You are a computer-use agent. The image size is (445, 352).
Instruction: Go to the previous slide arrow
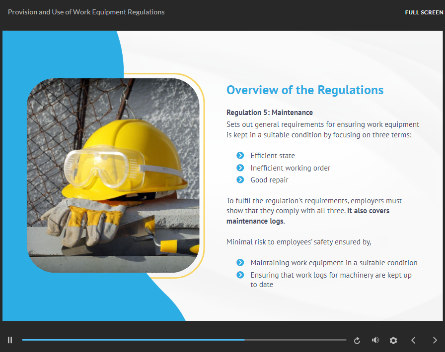(414, 340)
